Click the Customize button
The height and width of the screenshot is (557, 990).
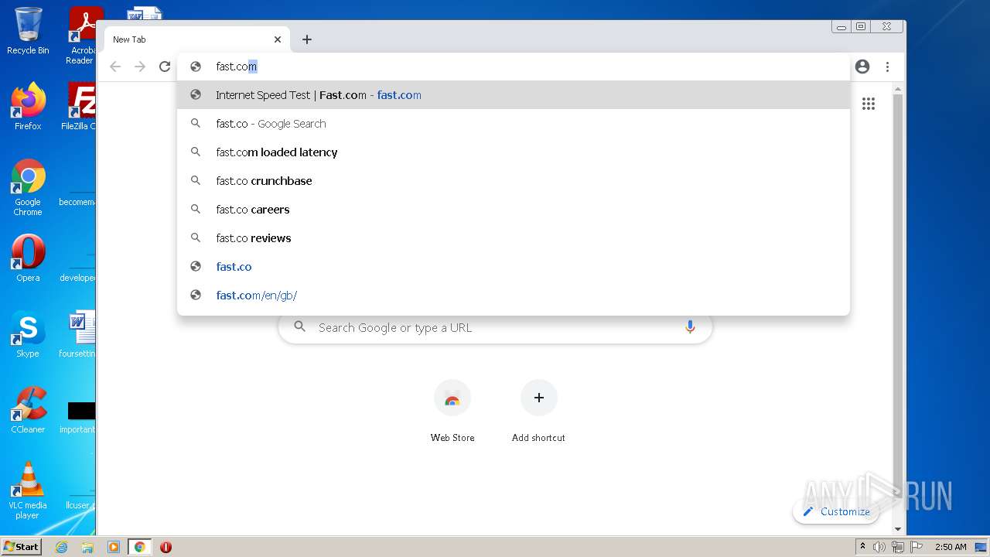(x=836, y=511)
